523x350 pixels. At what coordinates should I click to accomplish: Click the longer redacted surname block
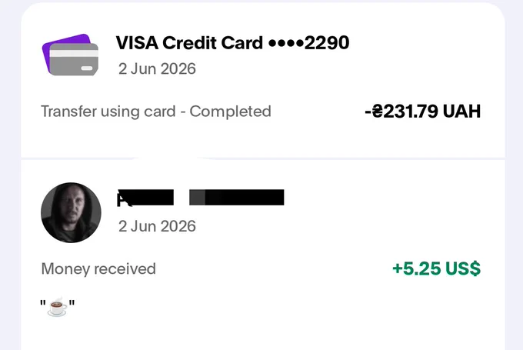click(x=236, y=197)
